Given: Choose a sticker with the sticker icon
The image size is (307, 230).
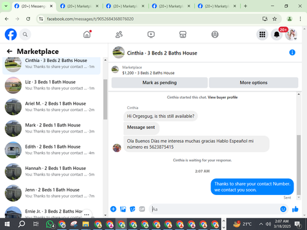Looking at the screenshot, I should (133, 209).
